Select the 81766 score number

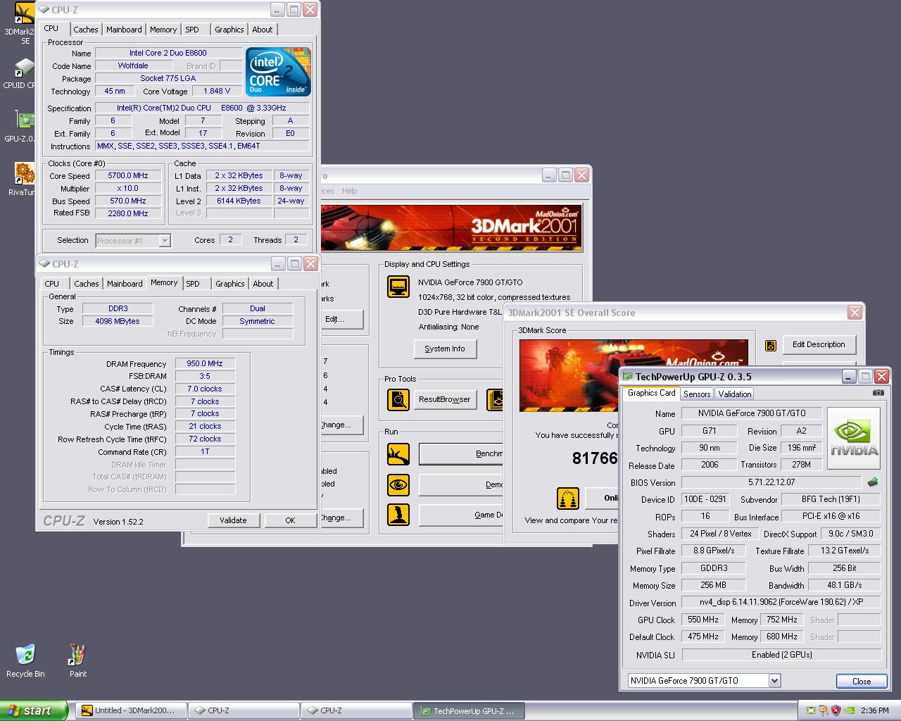click(x=595, y=458)
